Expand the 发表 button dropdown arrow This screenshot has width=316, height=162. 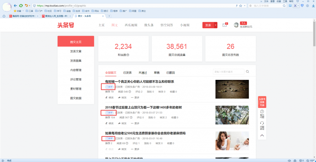[216, 25]
